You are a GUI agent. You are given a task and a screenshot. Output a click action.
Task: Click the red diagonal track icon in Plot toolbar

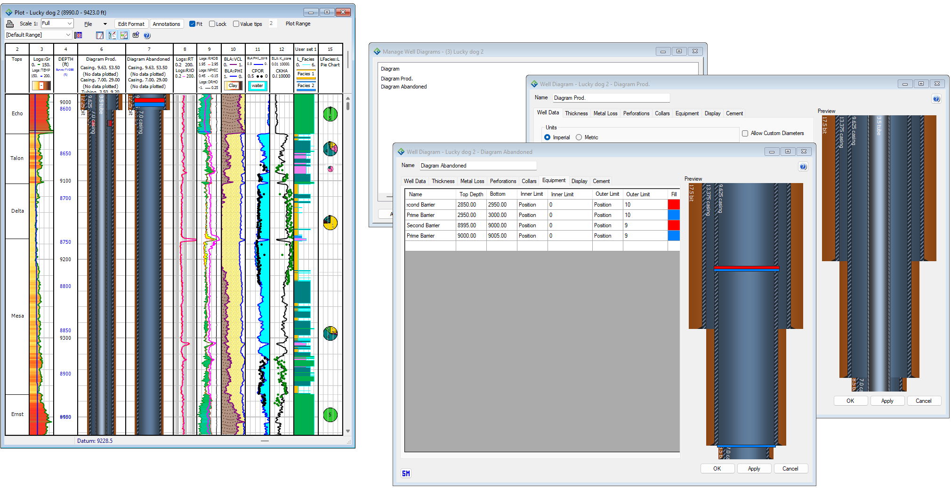pyautogui.click(x=100, y=35)
